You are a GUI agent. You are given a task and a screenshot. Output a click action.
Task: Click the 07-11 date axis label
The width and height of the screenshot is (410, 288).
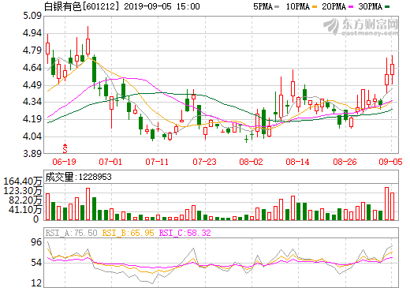click(157, 162)
